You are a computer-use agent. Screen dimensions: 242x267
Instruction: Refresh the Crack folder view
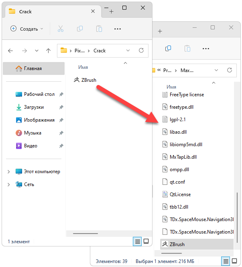point(141,50)
